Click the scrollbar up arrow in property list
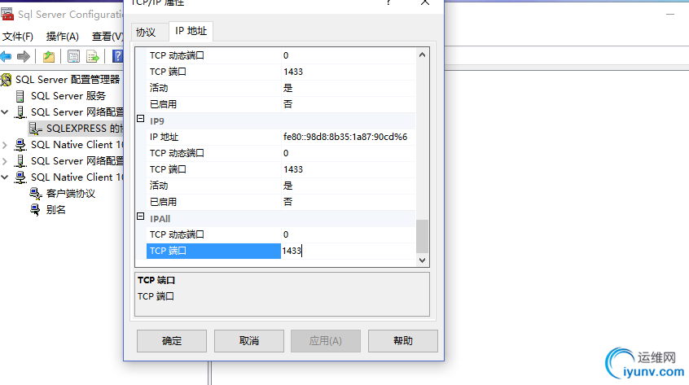689x385 pixels. coord(422,55)
